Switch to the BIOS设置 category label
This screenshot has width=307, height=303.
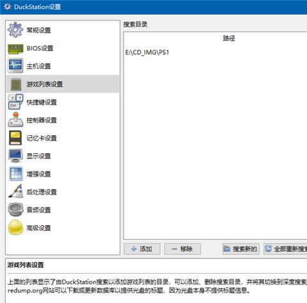[40, 48]
